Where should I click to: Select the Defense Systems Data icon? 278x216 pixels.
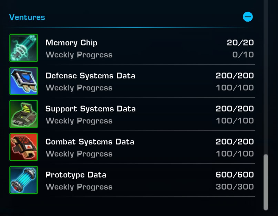23,81
